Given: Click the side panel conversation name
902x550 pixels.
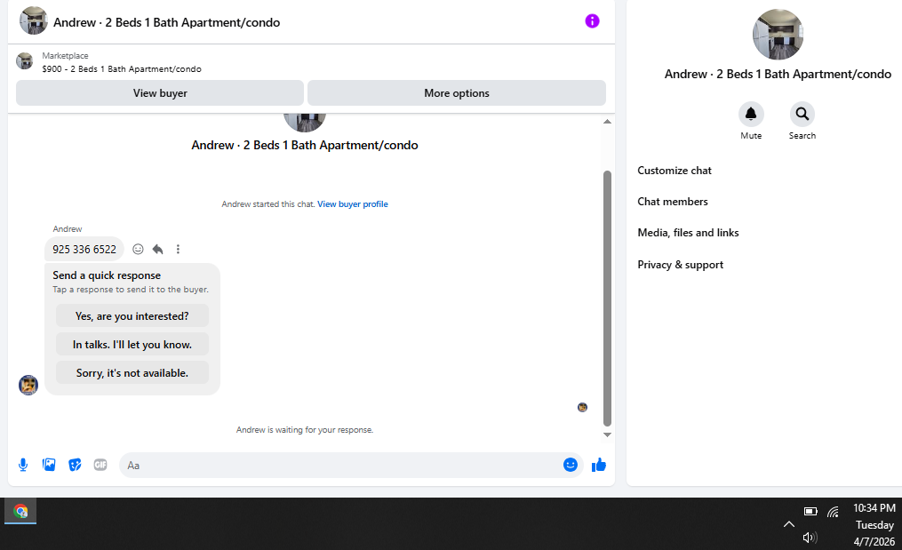Looking at the screenshot, I should [x=778, y=75].
